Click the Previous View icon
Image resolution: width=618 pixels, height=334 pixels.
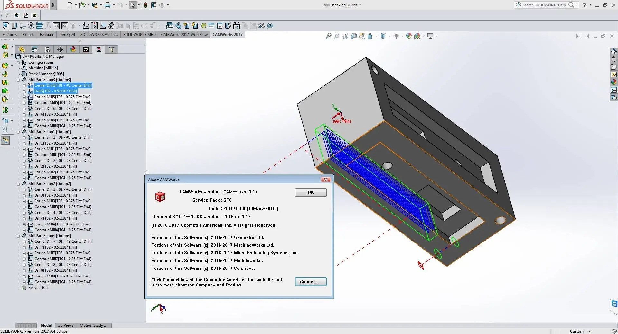tap(345, 36)
